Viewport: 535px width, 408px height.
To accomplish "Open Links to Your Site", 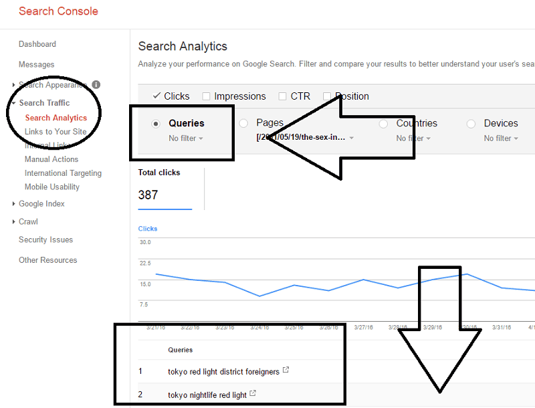I will pyautogui.click(x=56, y=132).
